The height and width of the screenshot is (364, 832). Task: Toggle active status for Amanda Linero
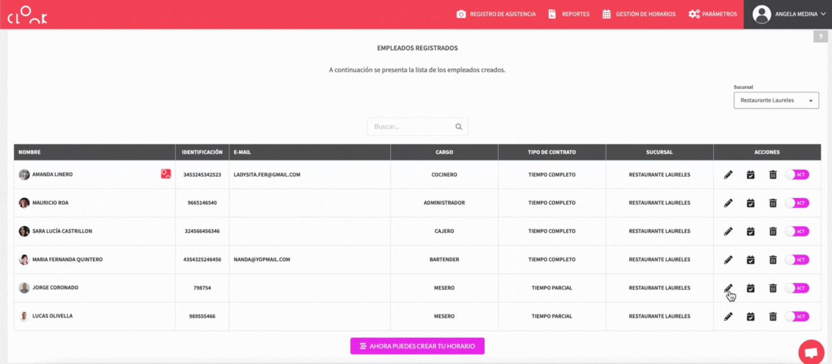797,175
